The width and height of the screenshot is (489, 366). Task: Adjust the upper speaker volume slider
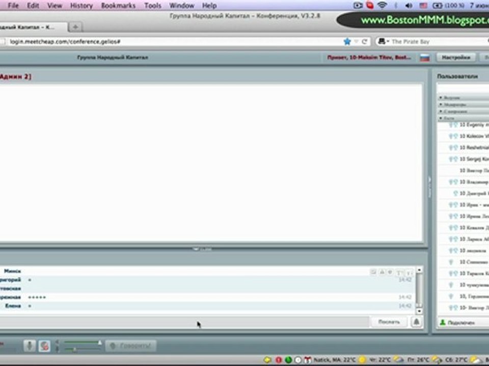pyautogui.click(x=83, y=343)
